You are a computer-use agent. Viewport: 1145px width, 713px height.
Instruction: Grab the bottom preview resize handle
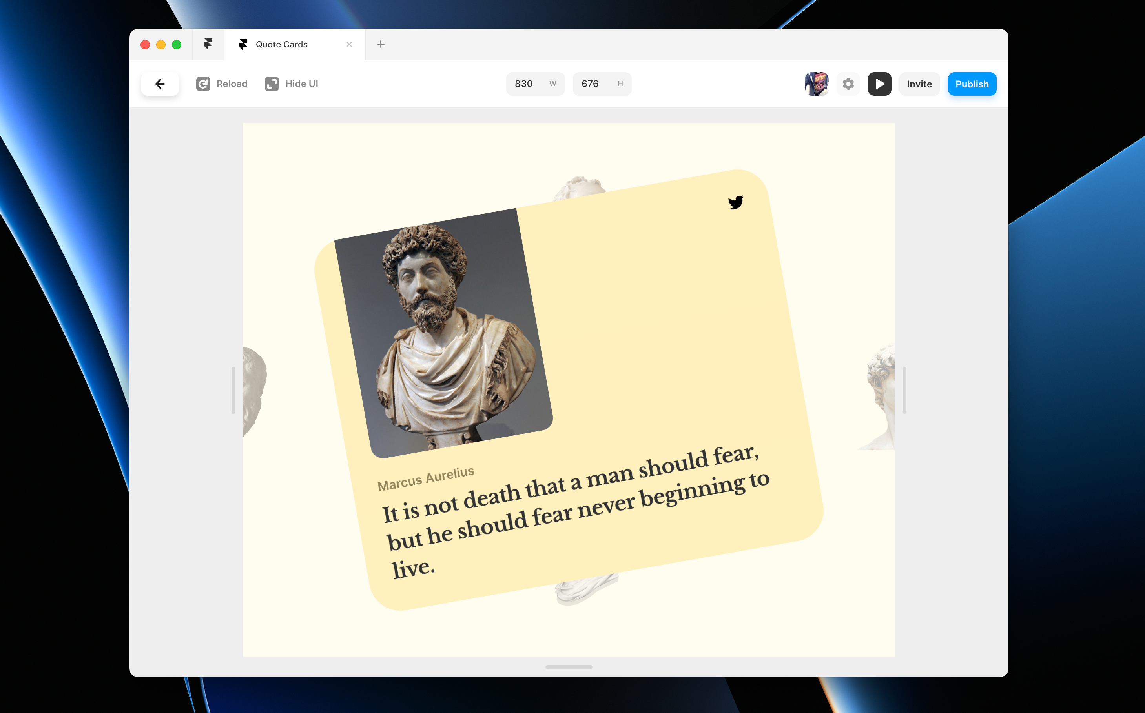click(569, 667)
